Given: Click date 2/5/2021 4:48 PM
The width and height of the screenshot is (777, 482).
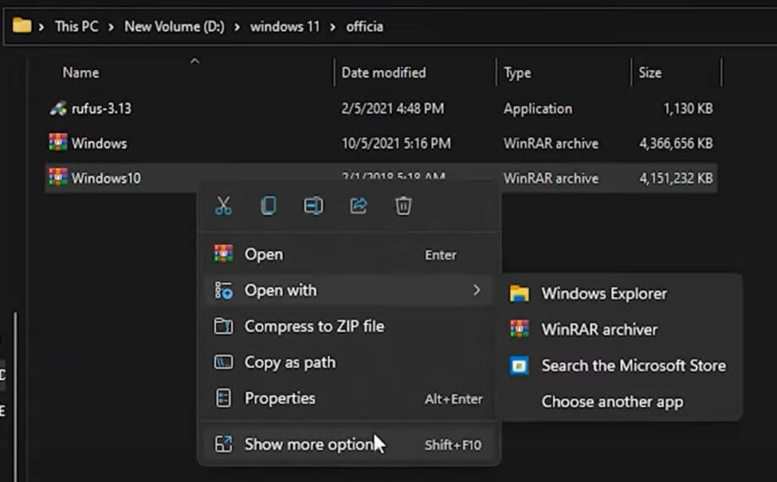Looking at the screenshot, I should coord(392,108).
